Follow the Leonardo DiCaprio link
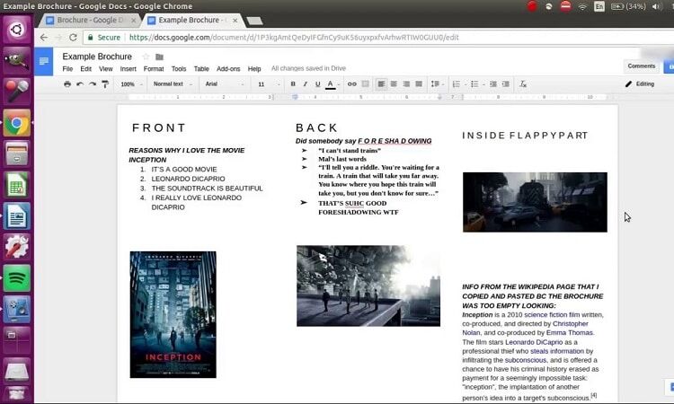Viewport: 674px width, 404px height. (534, 342)
